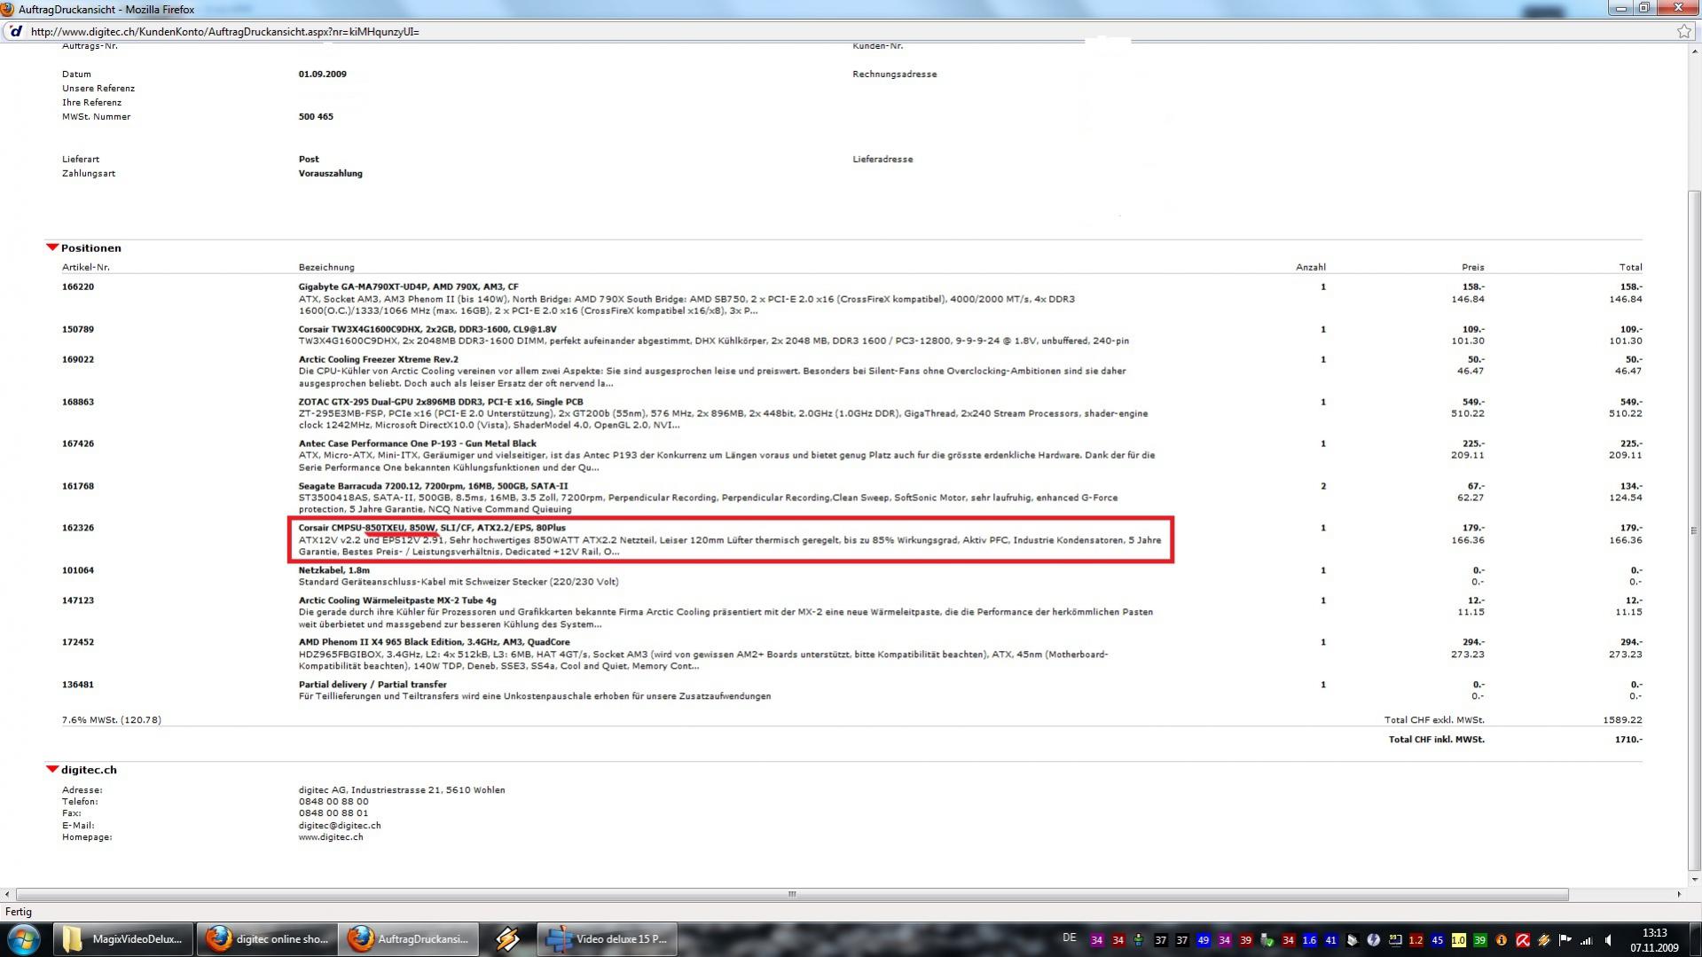Click the orange info tray icon

click(x=1501, y=940)
